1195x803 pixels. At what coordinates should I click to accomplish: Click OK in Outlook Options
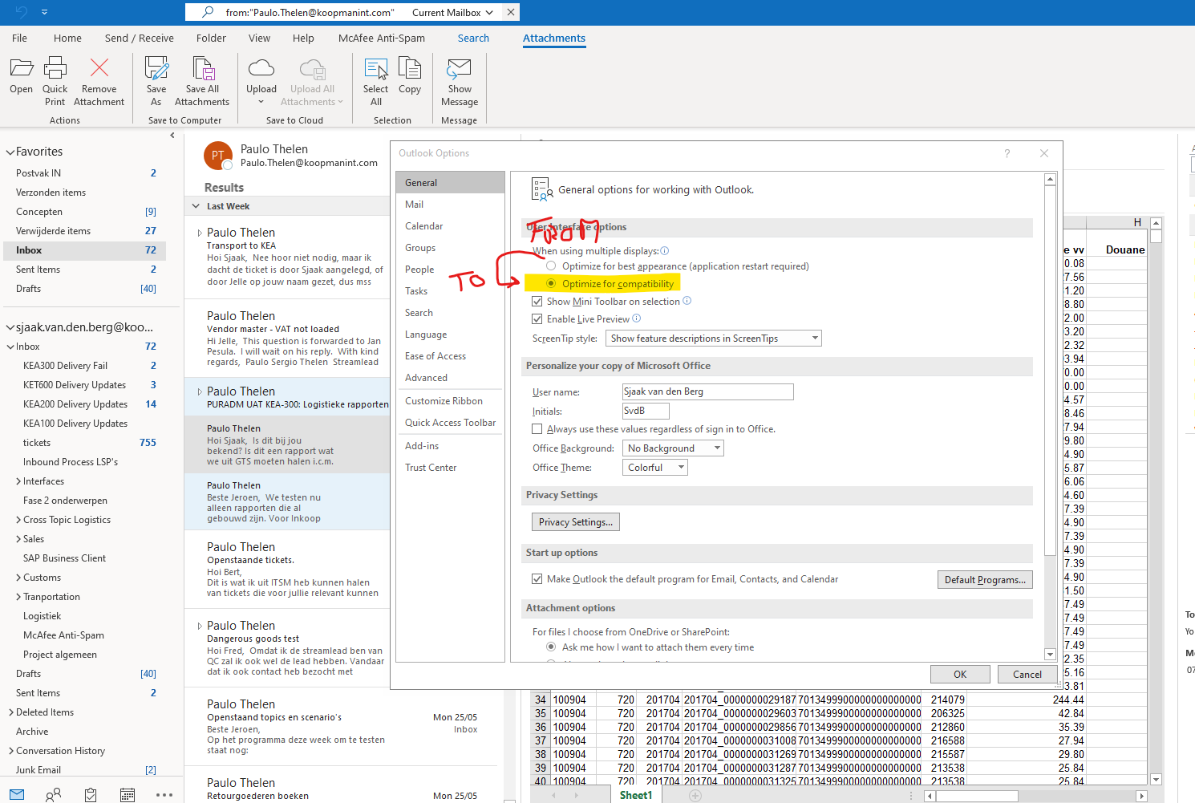click(960, 675)
